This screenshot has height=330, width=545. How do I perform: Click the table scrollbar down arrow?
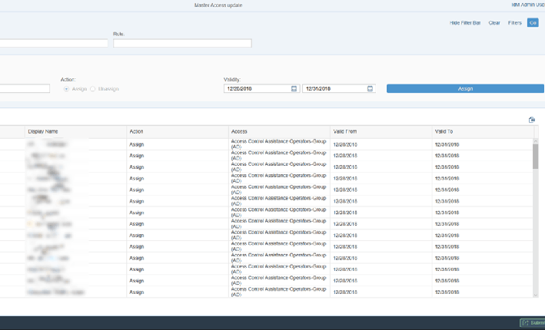[x=535, y=295]
